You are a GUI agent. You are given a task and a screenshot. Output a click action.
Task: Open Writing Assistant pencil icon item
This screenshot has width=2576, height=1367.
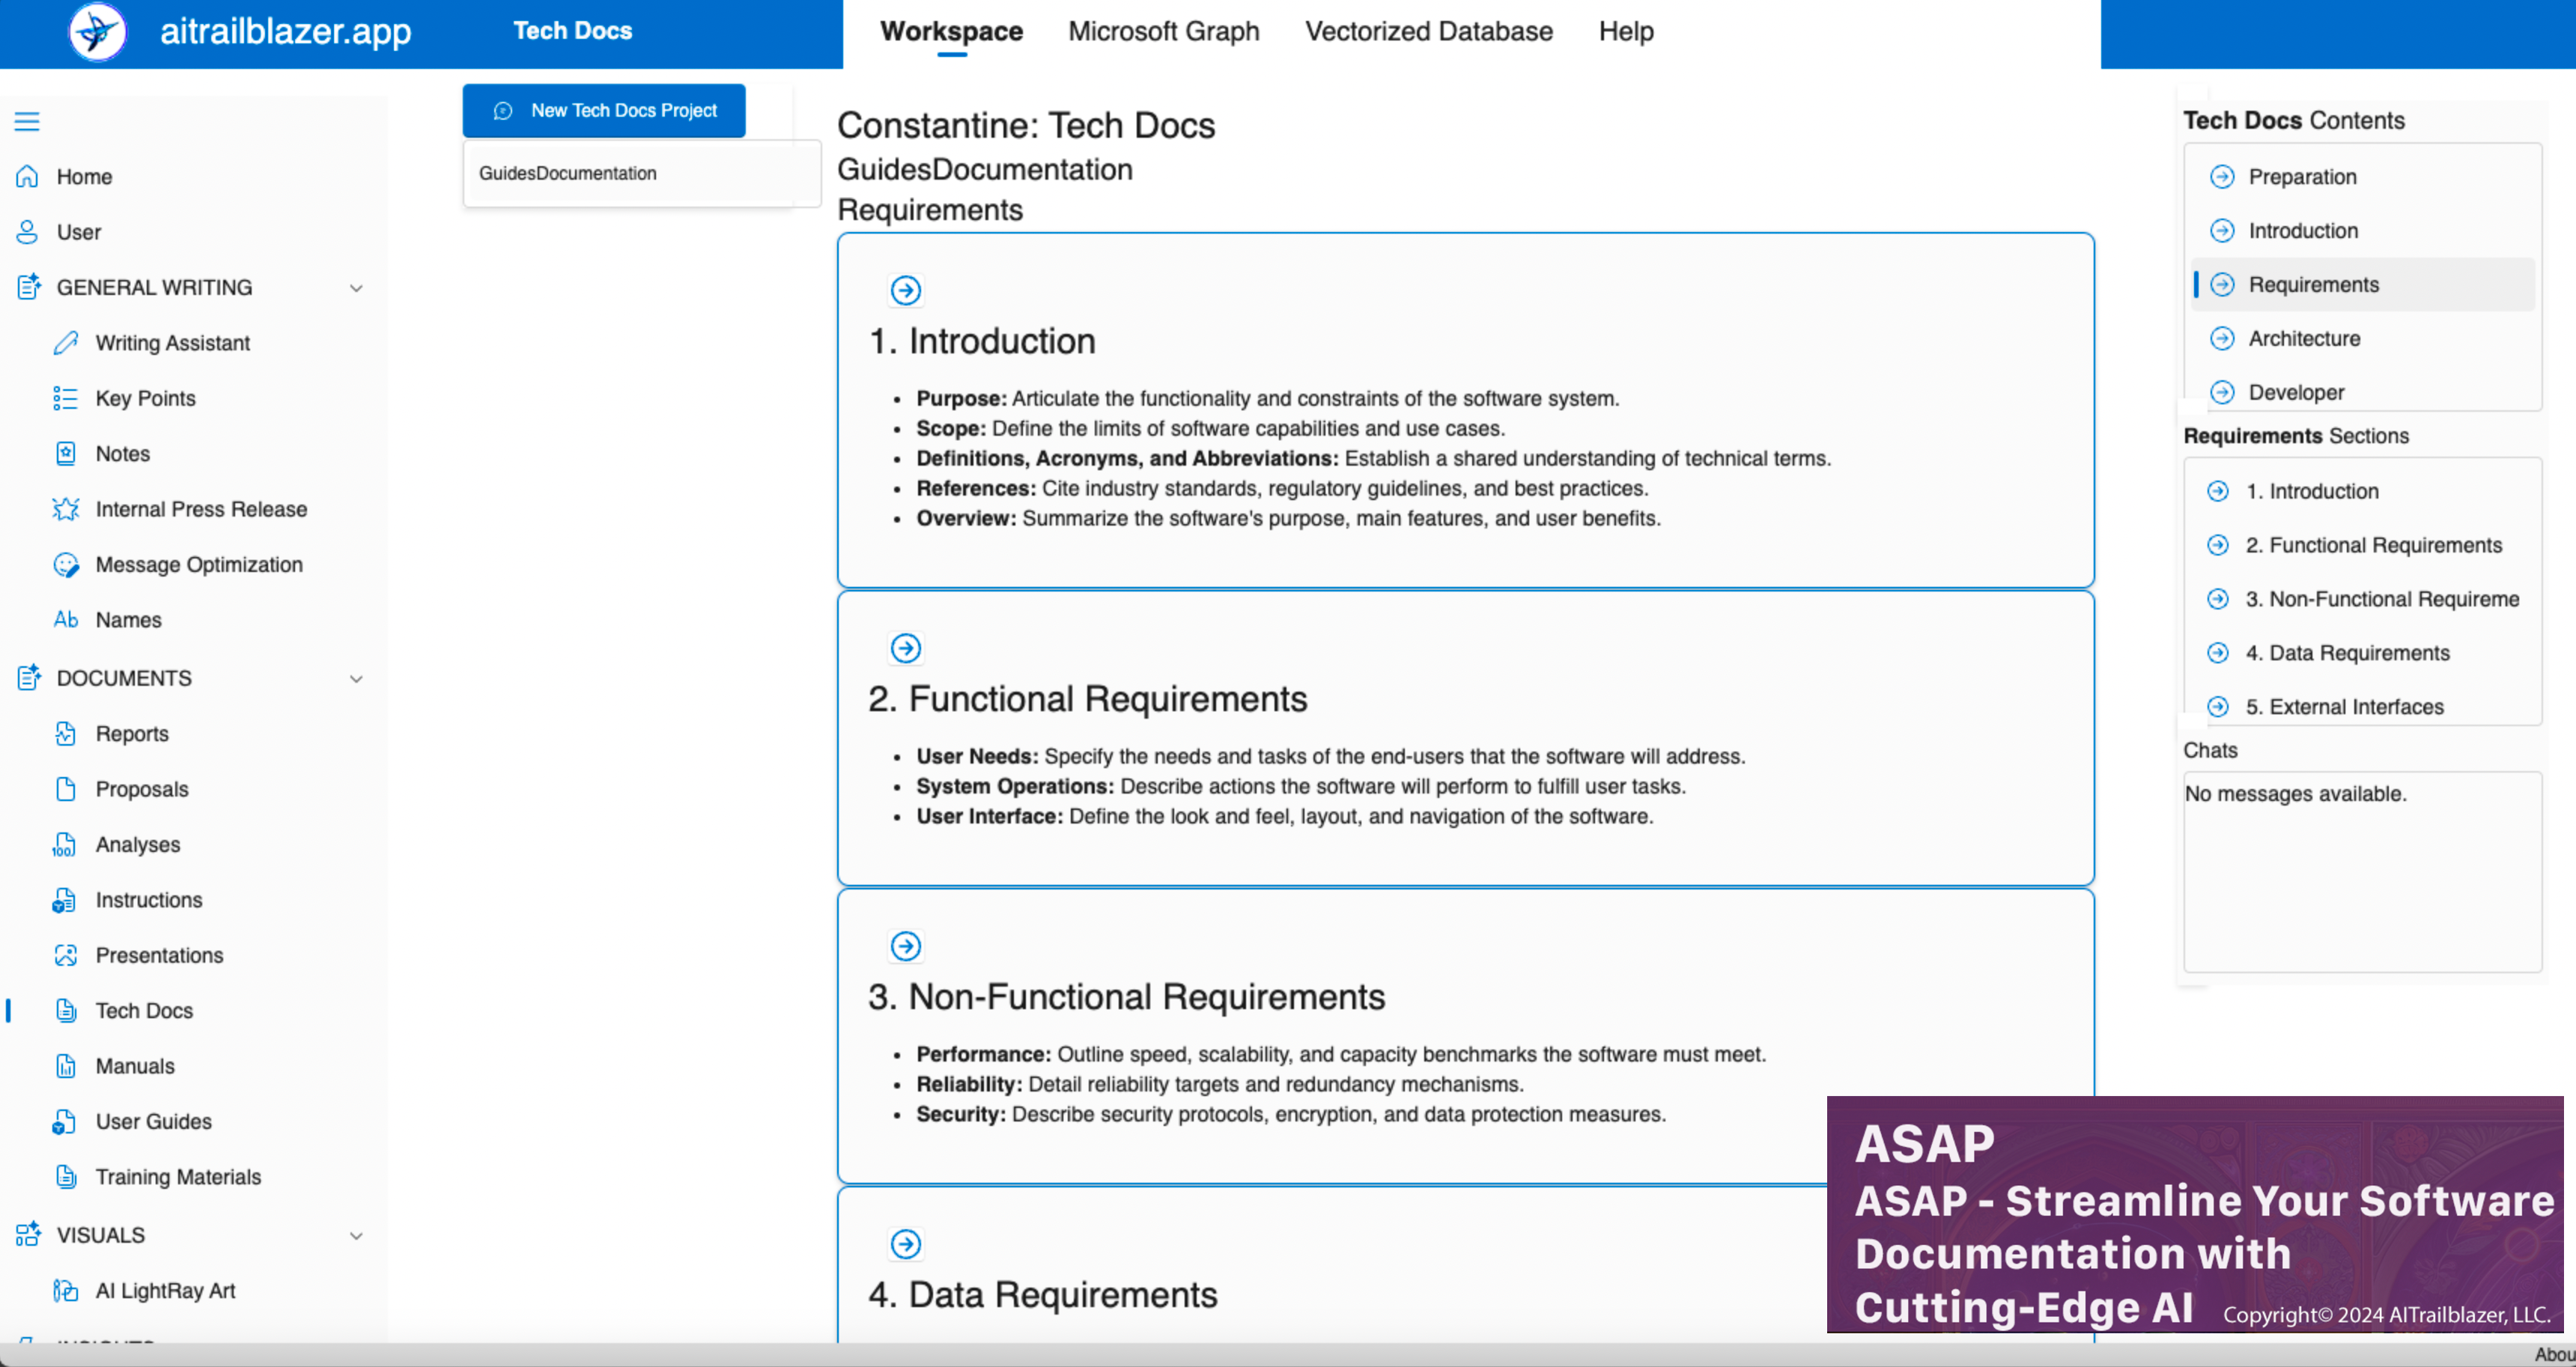tap(66, 343)
